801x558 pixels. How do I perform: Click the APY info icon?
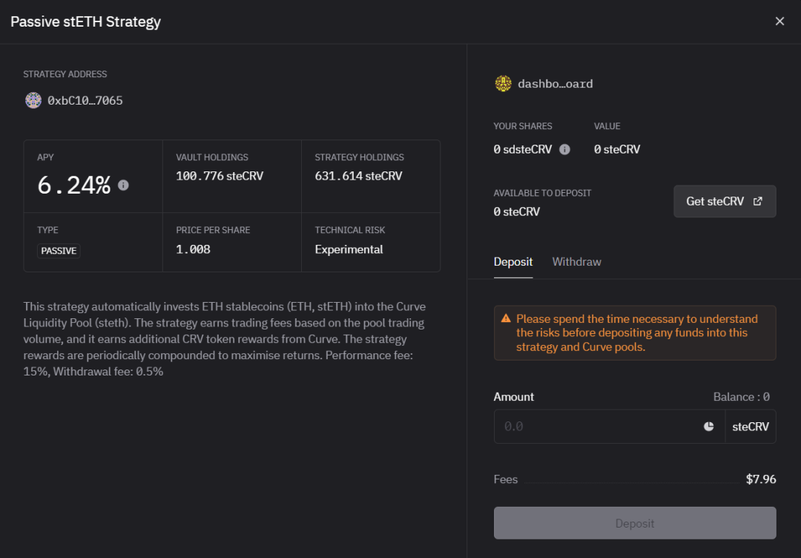coord(123,185)
